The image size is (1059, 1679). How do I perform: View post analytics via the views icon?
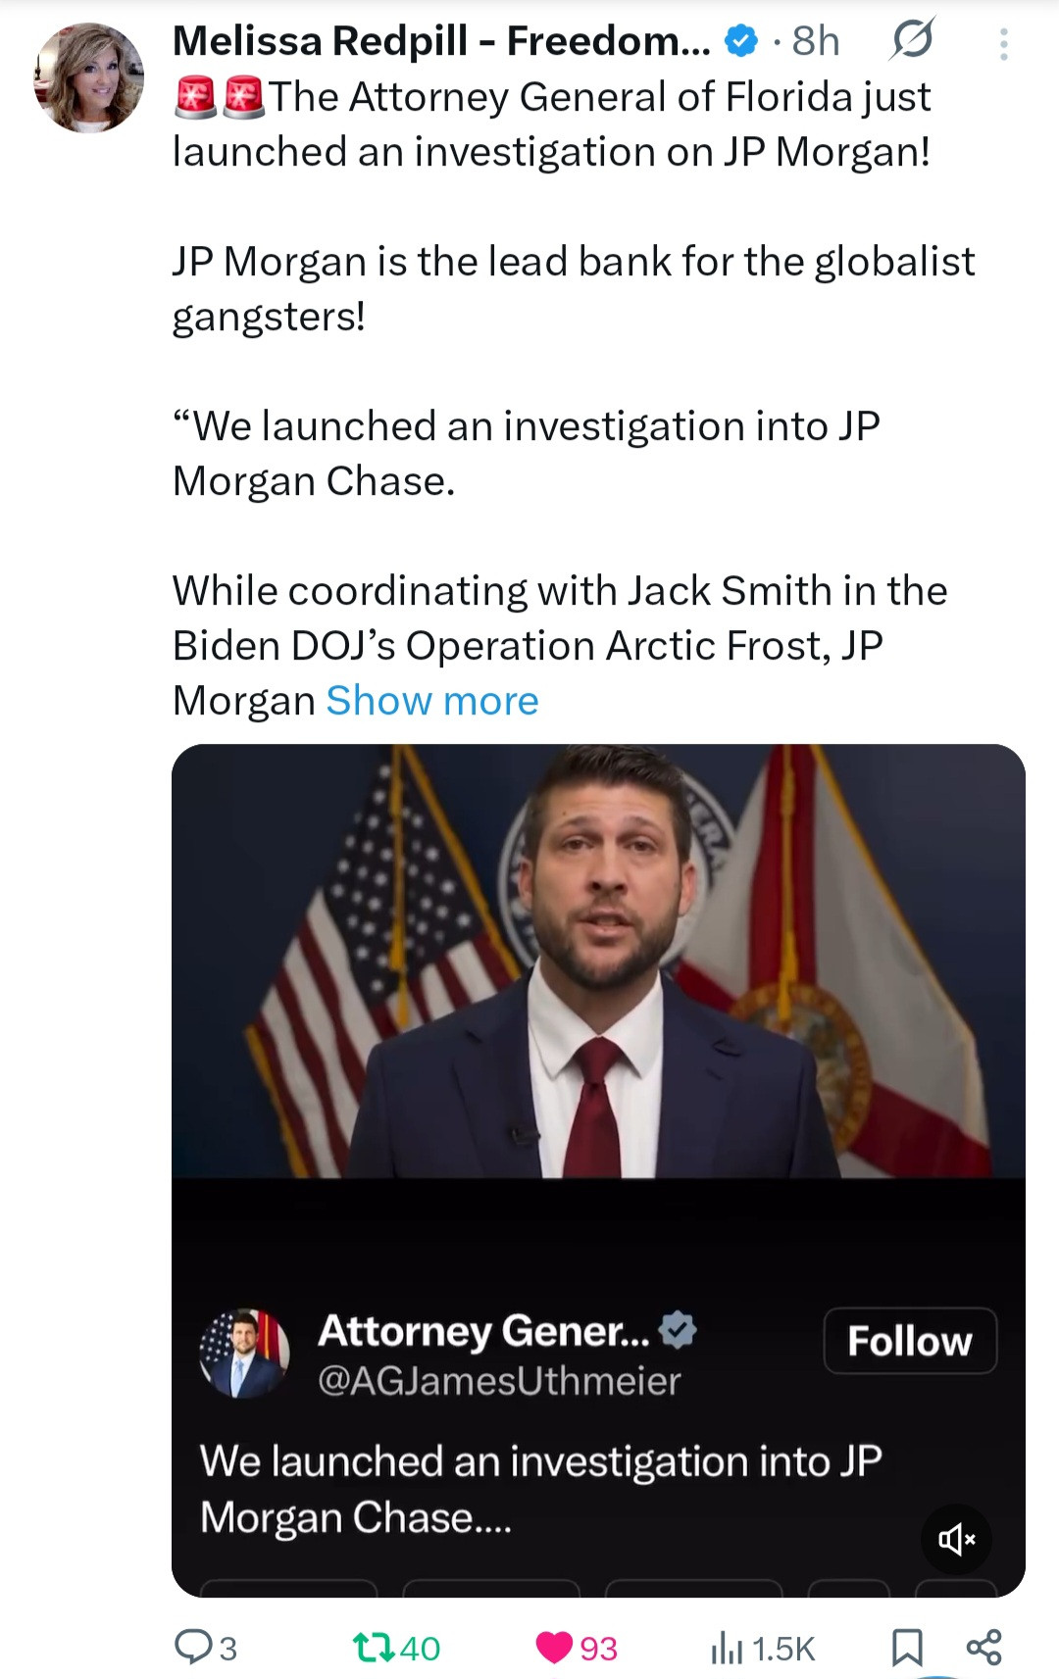point(727,1648)
